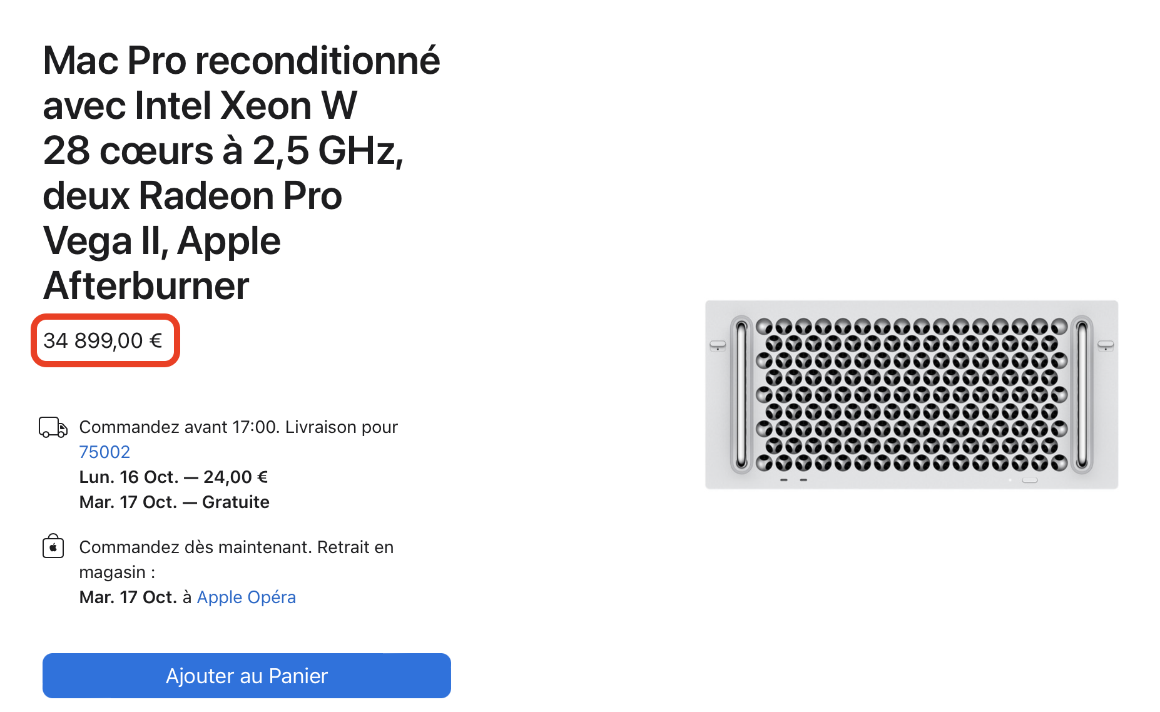Click the delivery truck icon

[x=53, y=427]
